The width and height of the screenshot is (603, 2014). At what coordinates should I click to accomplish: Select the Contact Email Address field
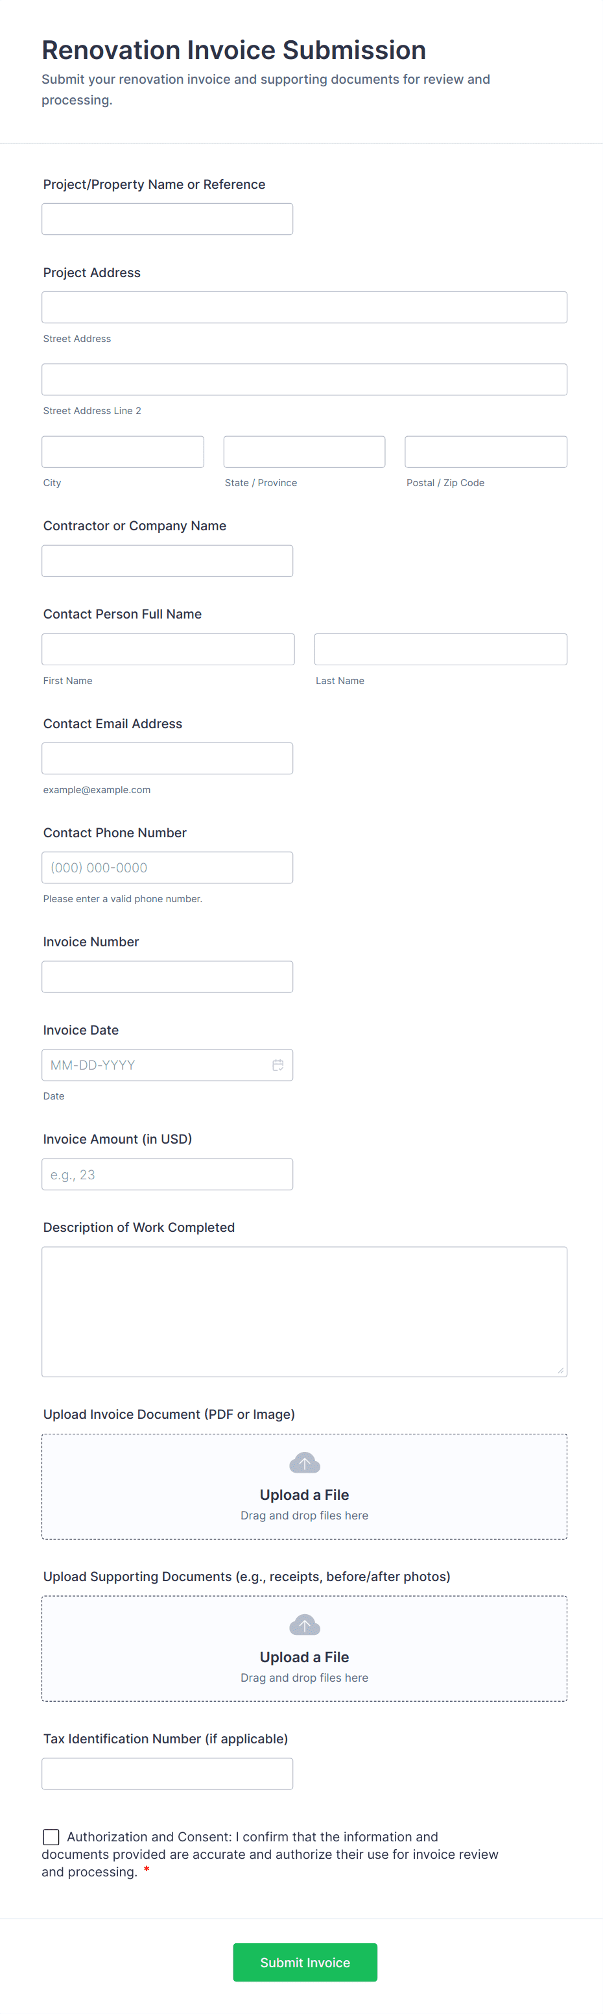167,757
